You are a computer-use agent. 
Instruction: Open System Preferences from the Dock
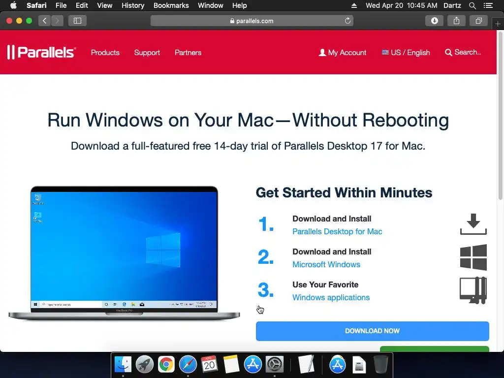pyautogui.click(x=275, y=365)
